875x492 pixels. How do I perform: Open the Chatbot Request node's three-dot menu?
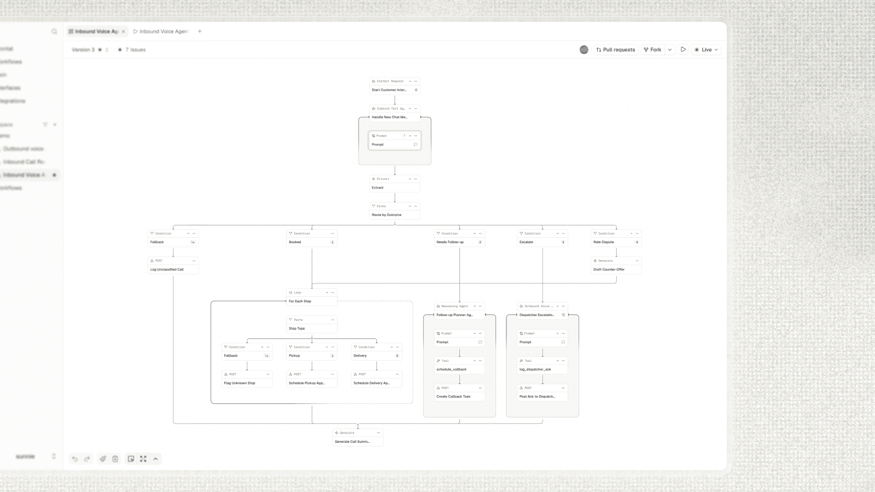point(416,81)
